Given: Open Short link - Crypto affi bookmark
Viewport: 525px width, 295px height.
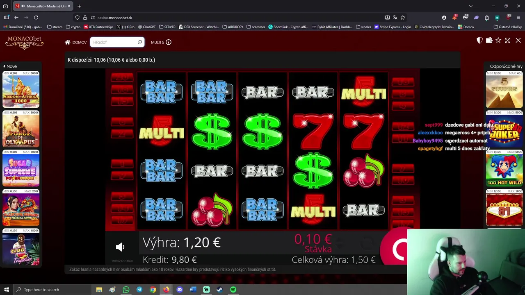Looking at the screenshot, I should (x=288, y=27).
